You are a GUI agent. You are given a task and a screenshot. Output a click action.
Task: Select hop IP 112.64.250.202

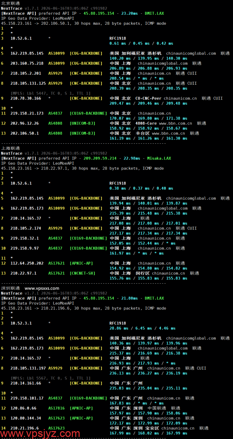tap(27, 263)
